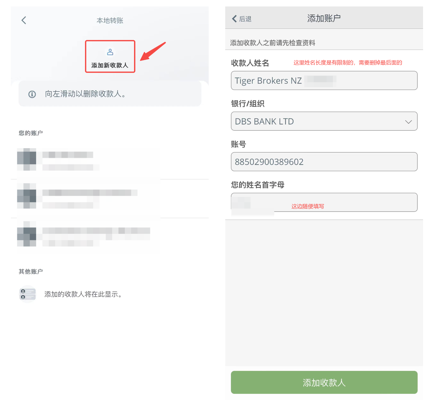Select the 其他账户 section heading
This screenshot has width=437, height=400.
point(31,271)
